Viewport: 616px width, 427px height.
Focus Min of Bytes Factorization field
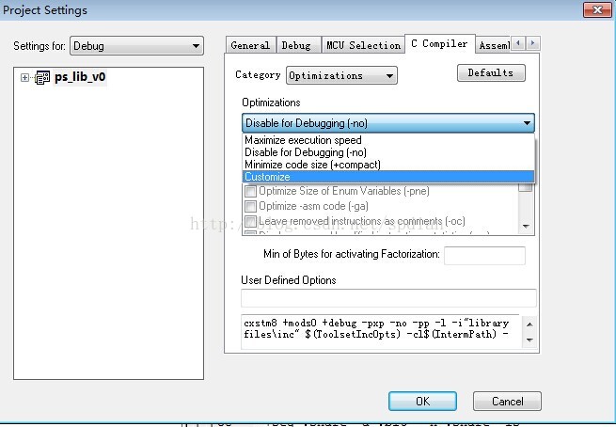coord(484,255)
